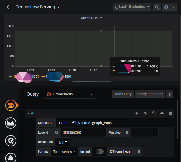Viewport: 181px width, 162px height.
Task: Go back with the left arrow
Action: pos(9,7)
